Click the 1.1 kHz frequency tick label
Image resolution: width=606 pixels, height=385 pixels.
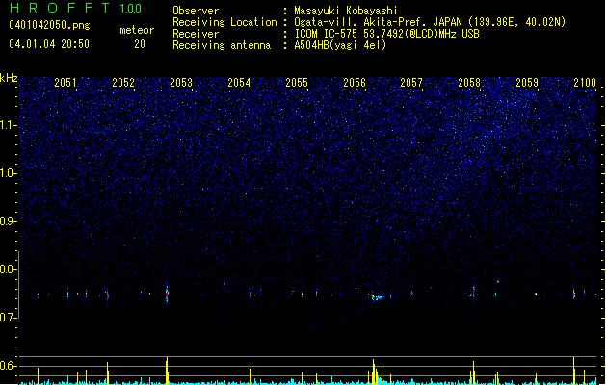[x=8, y=125]
